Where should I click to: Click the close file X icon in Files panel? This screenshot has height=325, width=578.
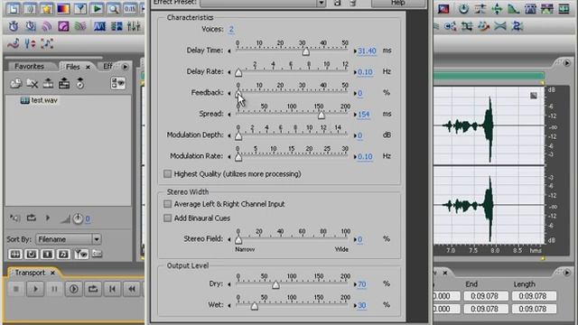(x=33, y=84)
